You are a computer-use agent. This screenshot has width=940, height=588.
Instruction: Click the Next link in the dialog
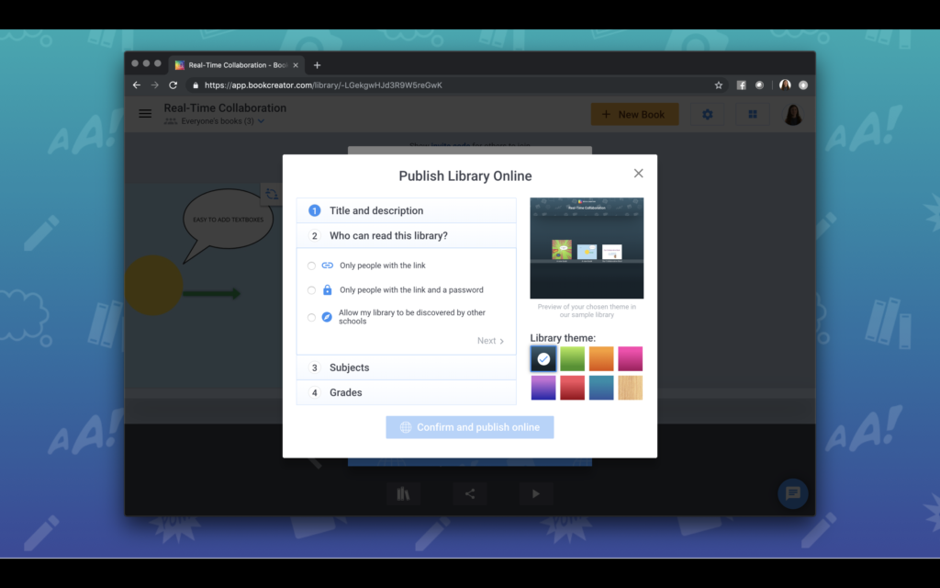[x=490, y=340]
